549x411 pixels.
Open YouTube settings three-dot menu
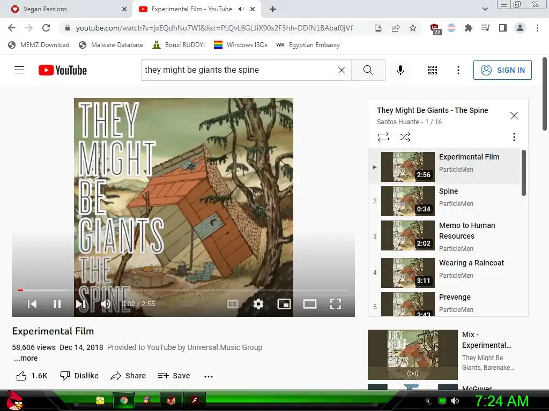click(x=458, y=70)
